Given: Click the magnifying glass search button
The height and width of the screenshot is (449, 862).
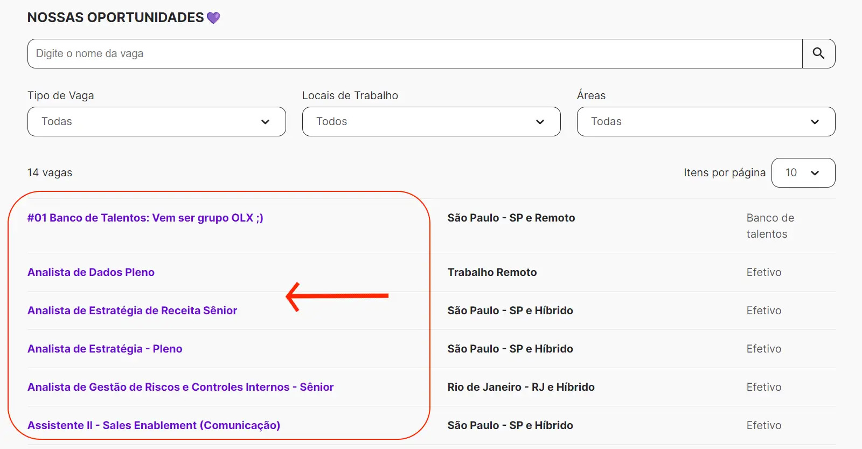Looking at the screenshot, I should (x=818, y=53).
